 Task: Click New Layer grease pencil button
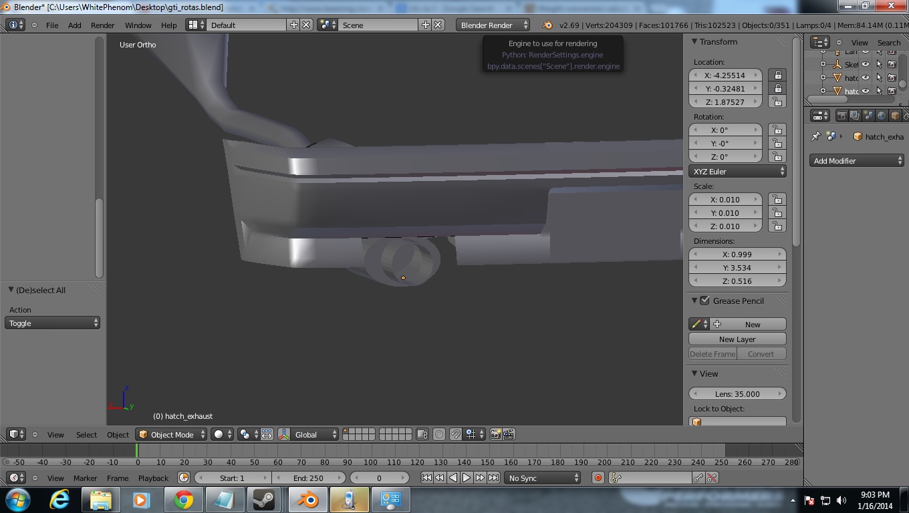(x=737, y=339)
